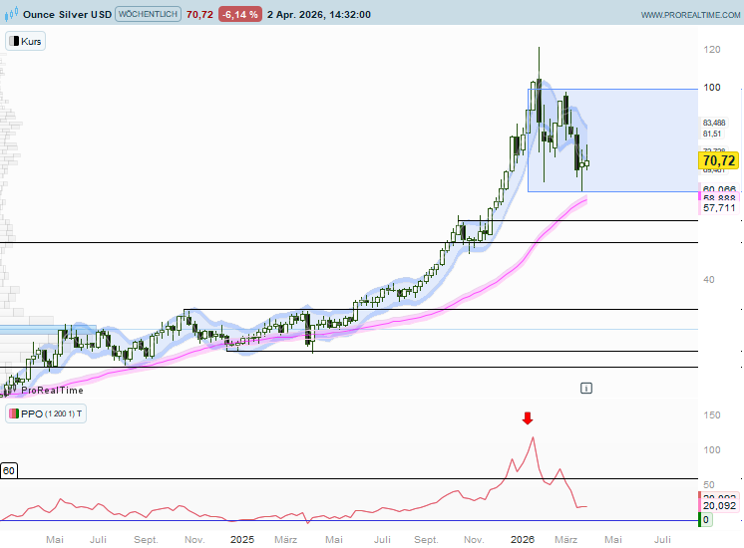The image size is (744, 548).
Task: Select the red down arrow marker
Action: 528,418
